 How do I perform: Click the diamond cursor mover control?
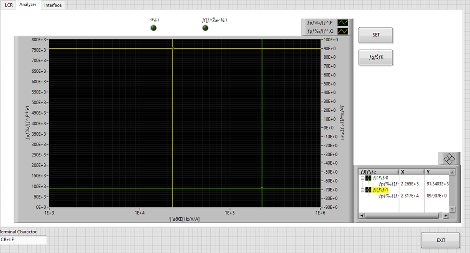pos(449,159)
